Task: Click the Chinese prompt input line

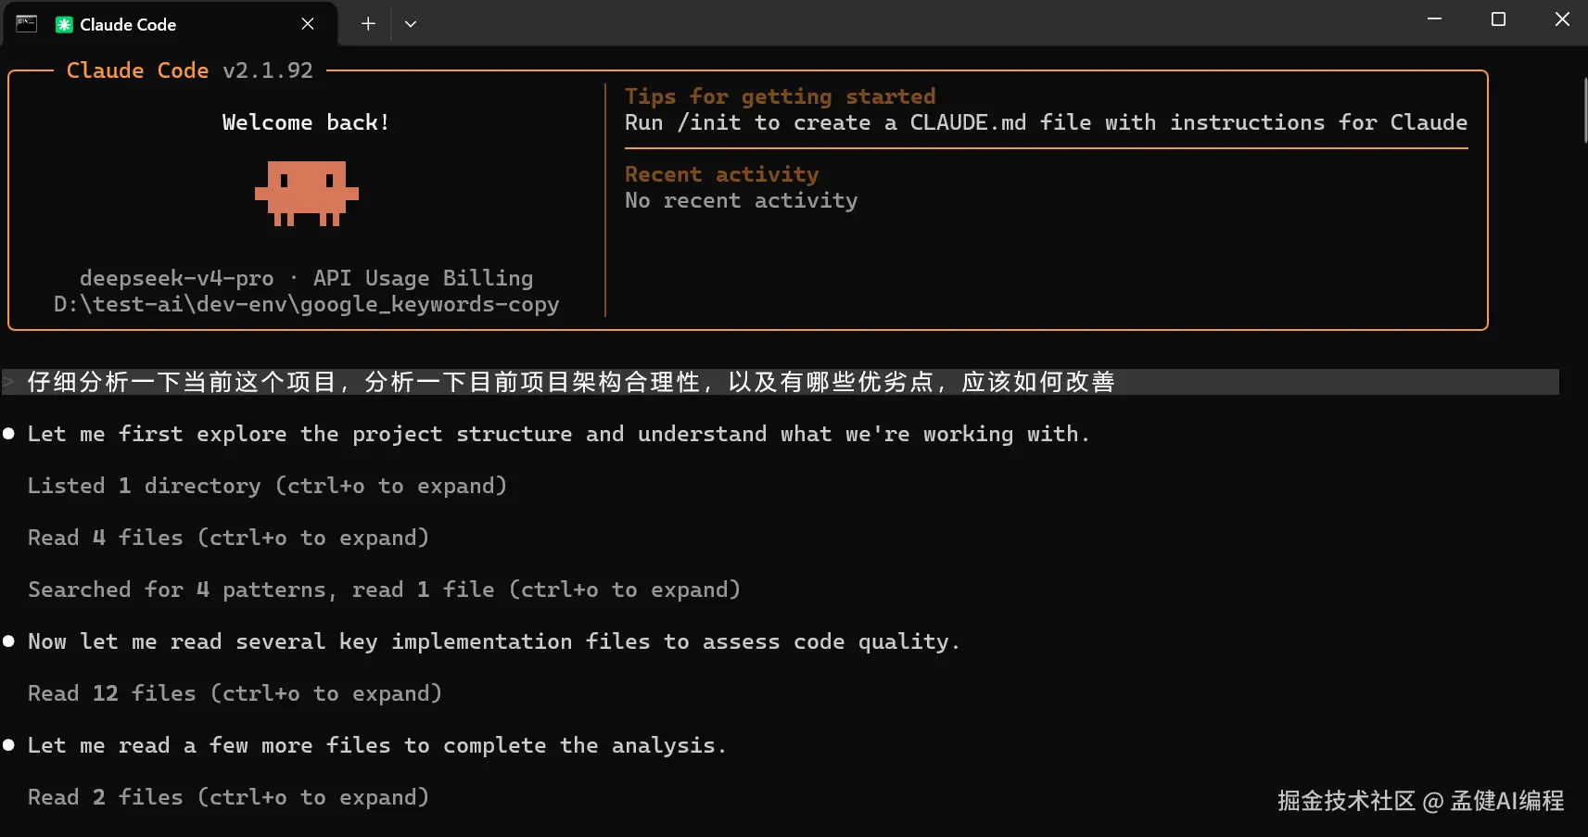Action: [781, 382]
